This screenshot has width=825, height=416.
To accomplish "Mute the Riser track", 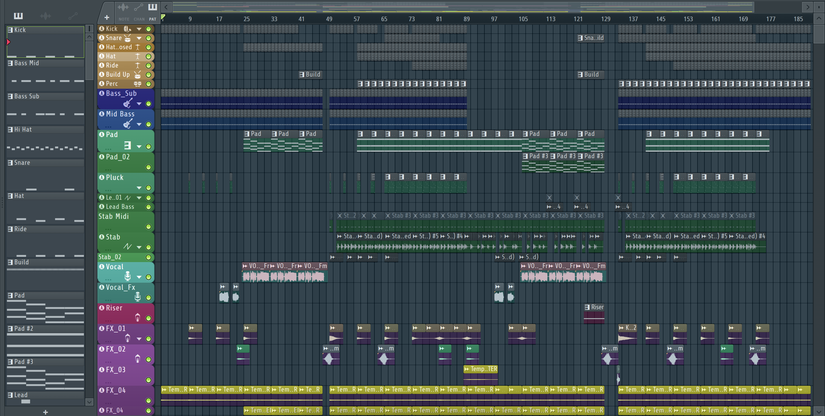I will (x=149, y=318).
